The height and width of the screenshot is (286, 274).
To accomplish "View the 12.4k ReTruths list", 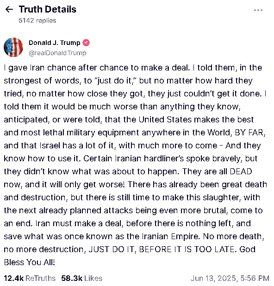I will (x=30, y=278).
